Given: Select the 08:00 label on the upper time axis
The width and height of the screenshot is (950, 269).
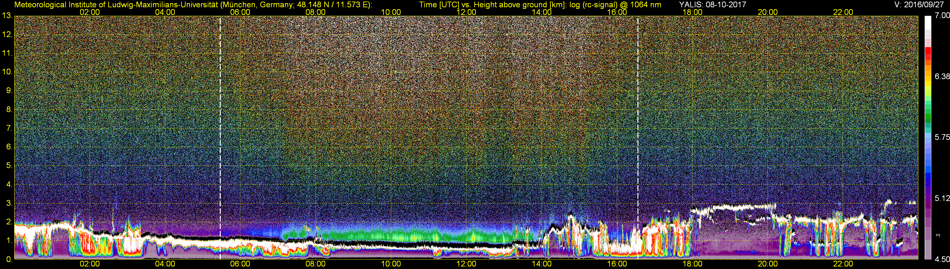Looking at the screenshot, I should point(316,12).
